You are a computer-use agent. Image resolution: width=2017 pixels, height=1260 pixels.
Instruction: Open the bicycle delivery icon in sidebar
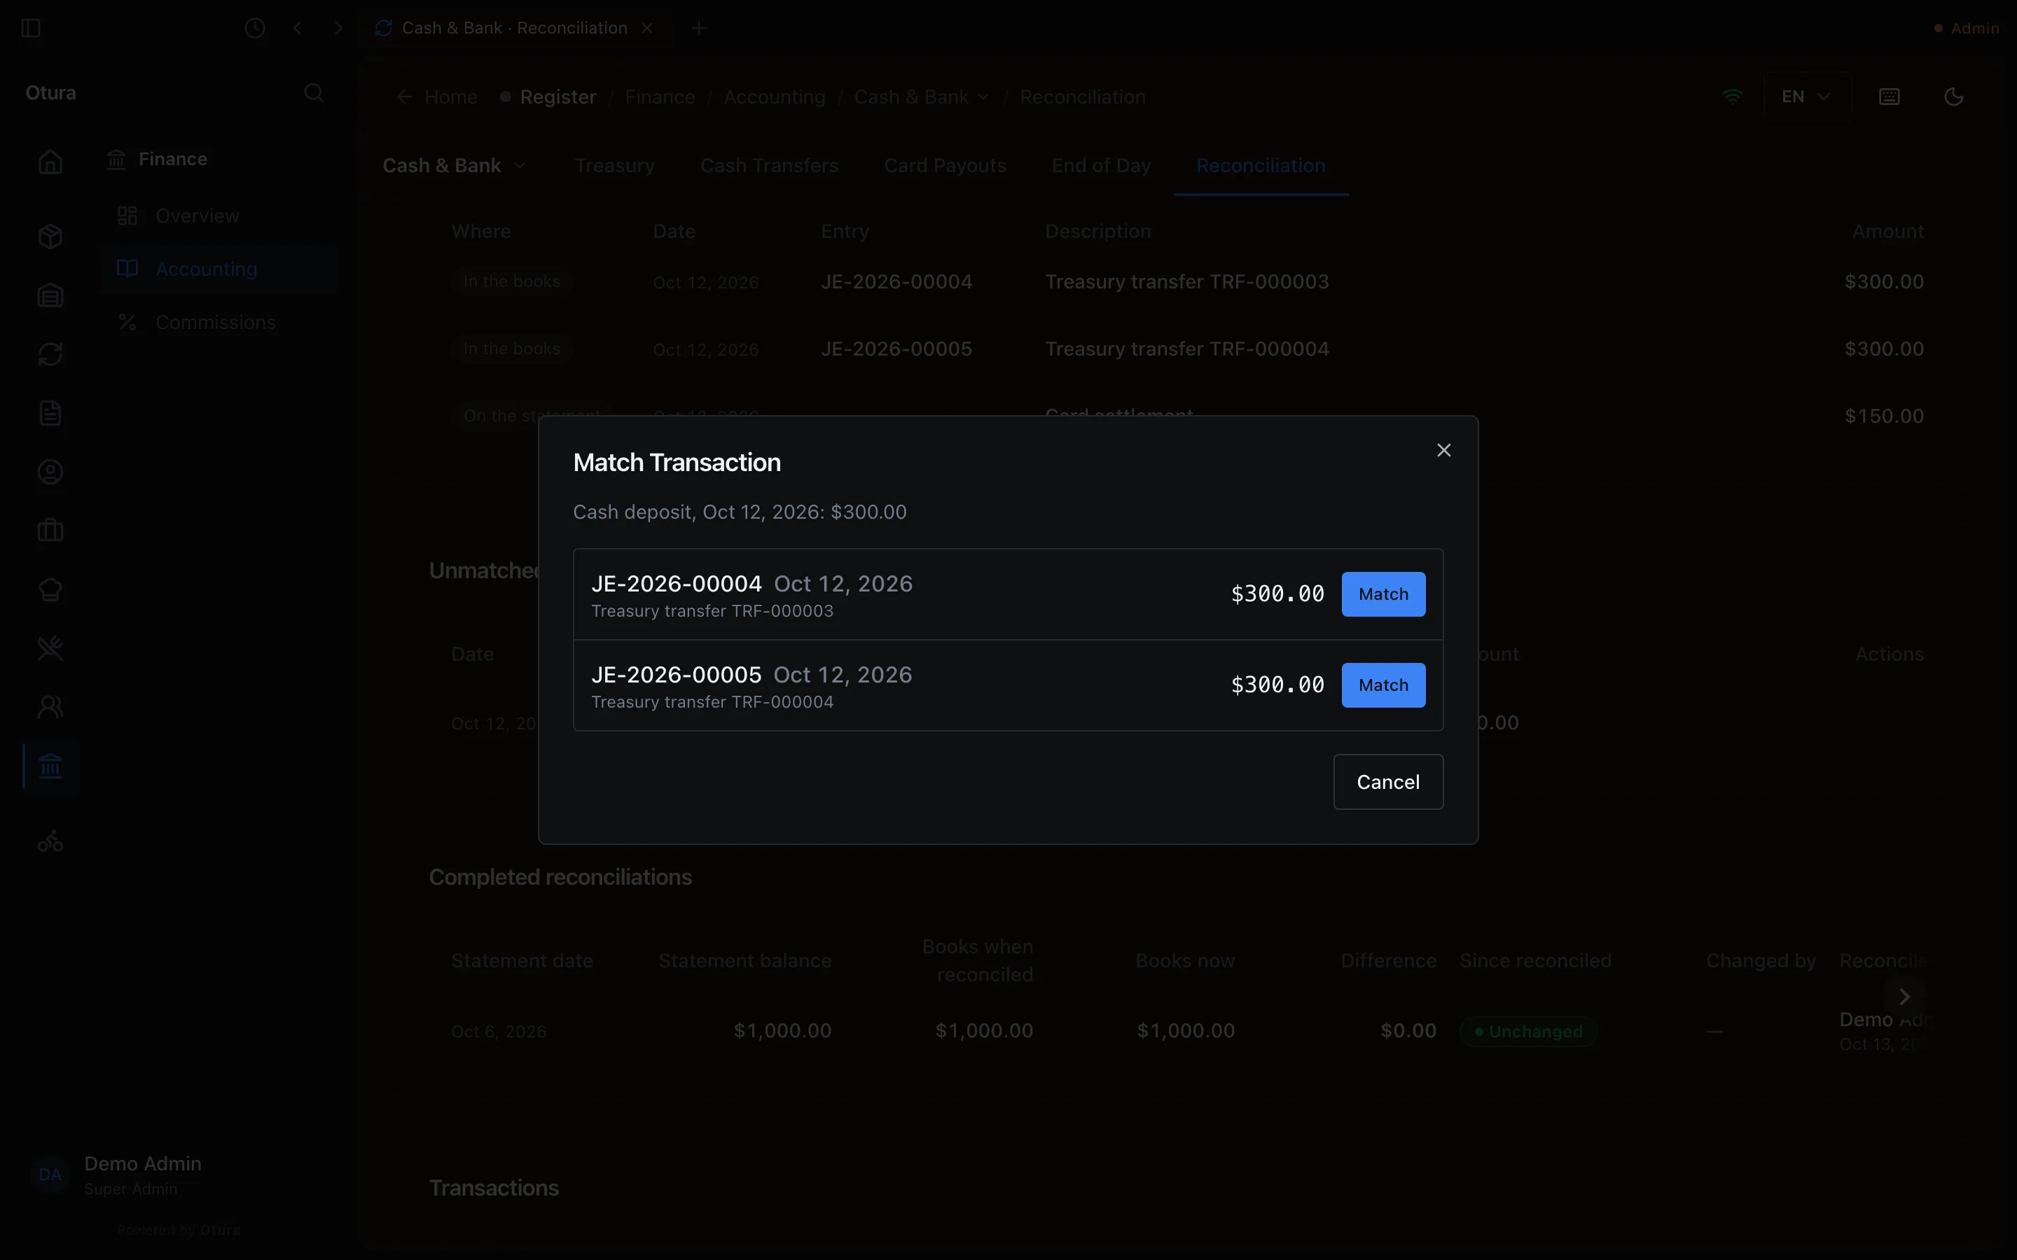[x=50, y=841]
